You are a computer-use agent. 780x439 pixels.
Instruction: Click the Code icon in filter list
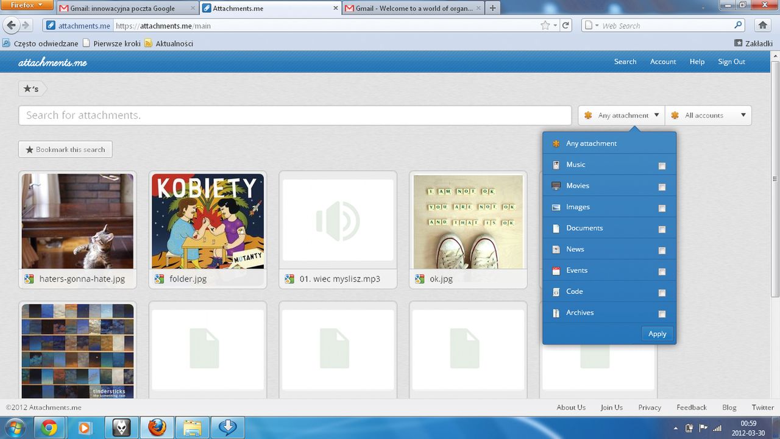[556, 291]
